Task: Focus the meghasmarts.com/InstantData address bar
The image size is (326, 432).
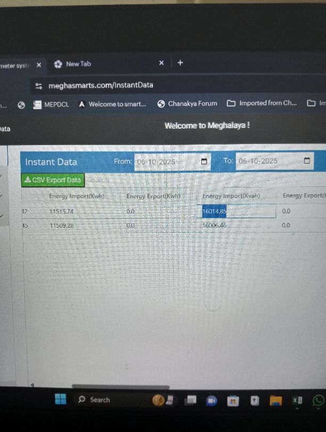Action: 101,85
